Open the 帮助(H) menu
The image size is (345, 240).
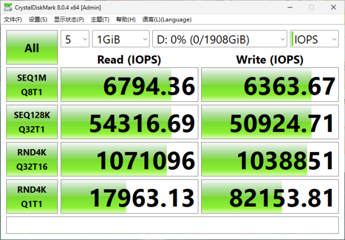pyautogui.click(x=125, y=20)
